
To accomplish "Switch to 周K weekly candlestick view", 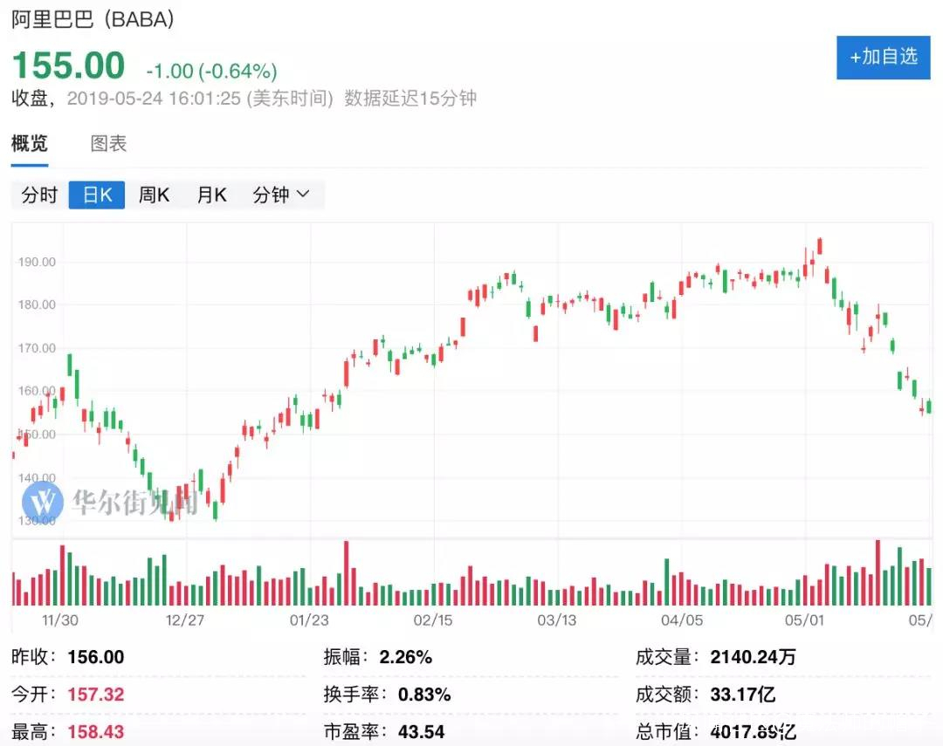I will coord(154,195).
